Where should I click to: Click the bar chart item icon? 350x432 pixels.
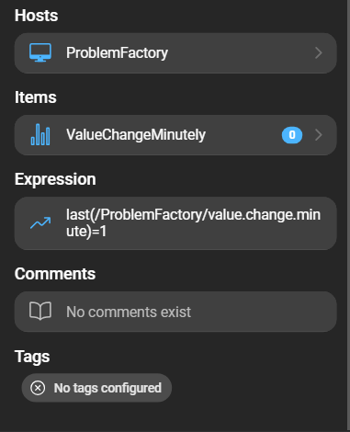click(x=40, y=134)
